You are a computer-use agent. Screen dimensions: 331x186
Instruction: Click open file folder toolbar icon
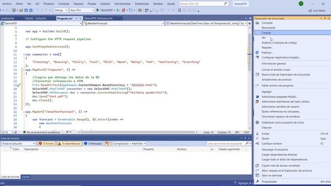(x=21, y=10)
